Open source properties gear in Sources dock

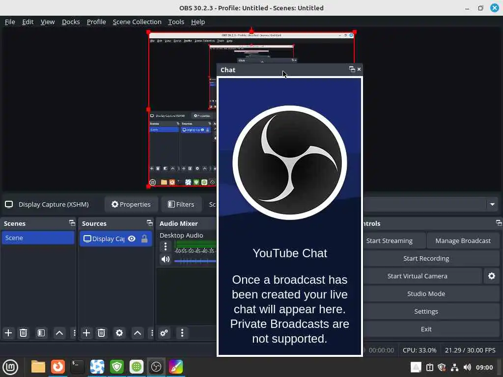coord(119,333)
